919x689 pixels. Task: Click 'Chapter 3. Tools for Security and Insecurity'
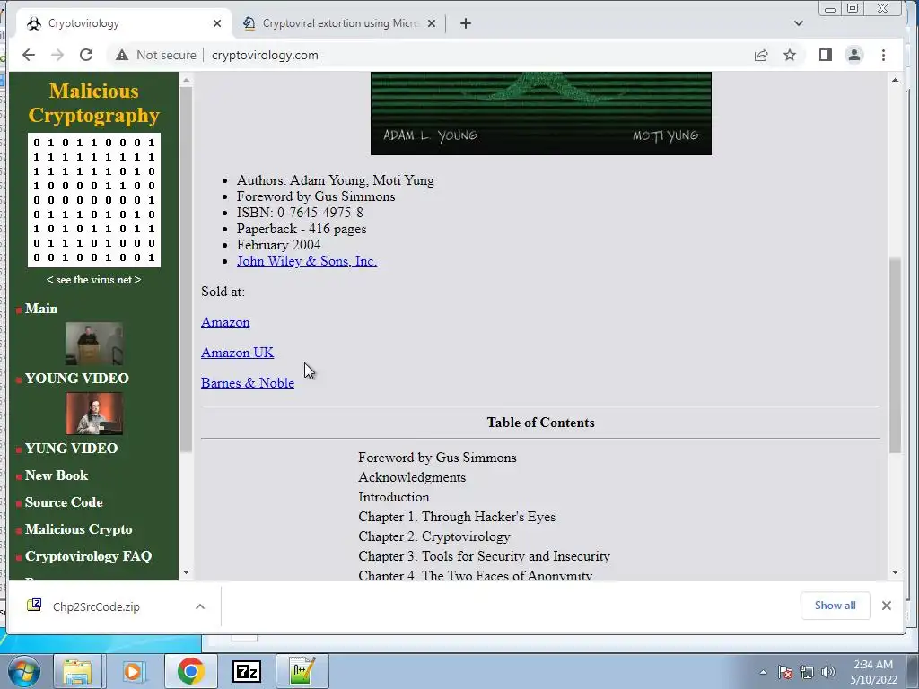tap(484, 556)
